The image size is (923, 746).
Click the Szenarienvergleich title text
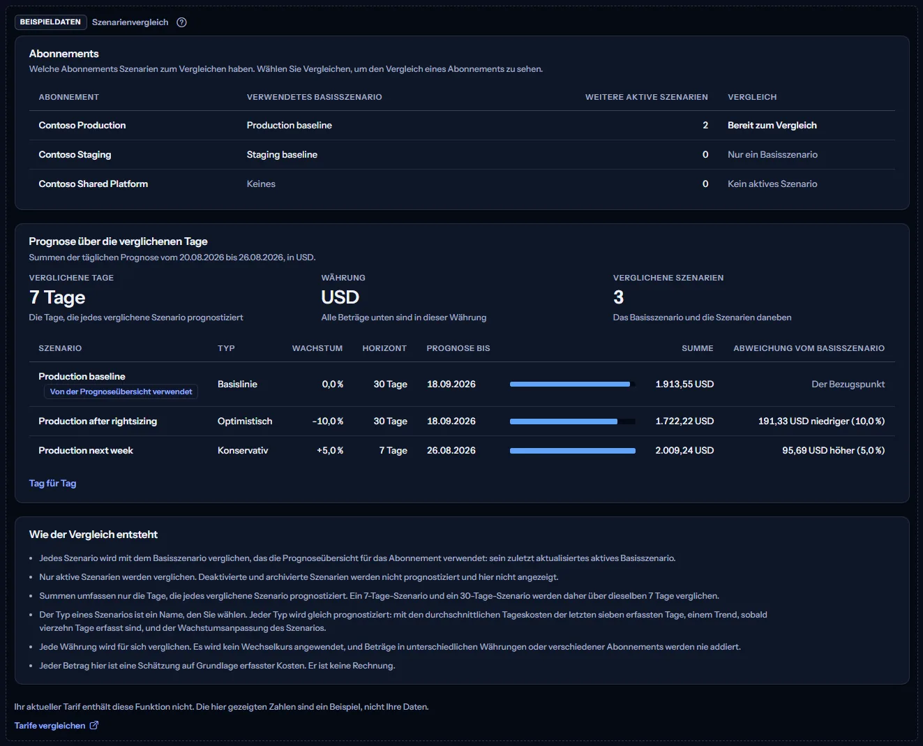130,22
